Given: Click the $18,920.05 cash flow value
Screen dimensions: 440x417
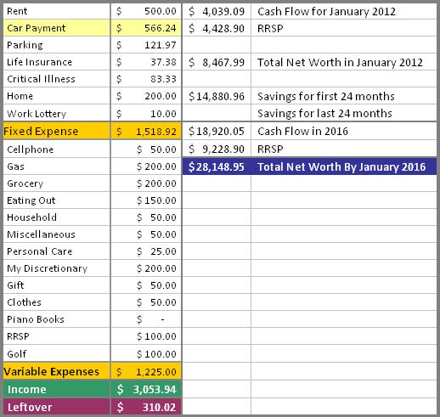Looking at the screenshot, I should (x=217, y=131).
